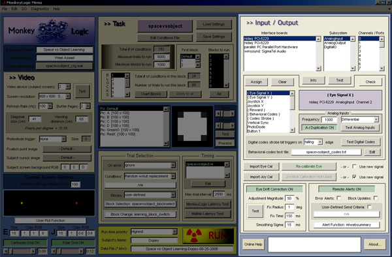Enable the Error Alerts checkbox
Image resolution: width=392 pixels, height=257 pixels.
tap(338, 198)
